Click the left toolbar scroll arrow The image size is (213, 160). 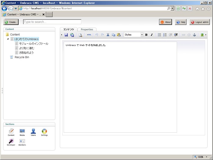coord(62,35)
